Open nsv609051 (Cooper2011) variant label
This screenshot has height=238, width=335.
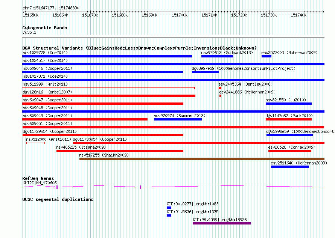(47, 124)
